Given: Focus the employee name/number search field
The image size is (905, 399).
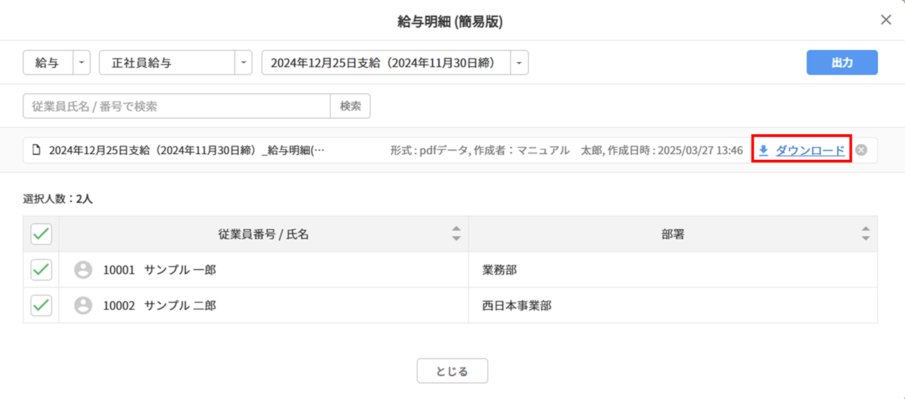Looking at the screenshot, I should tap(177, 106).
